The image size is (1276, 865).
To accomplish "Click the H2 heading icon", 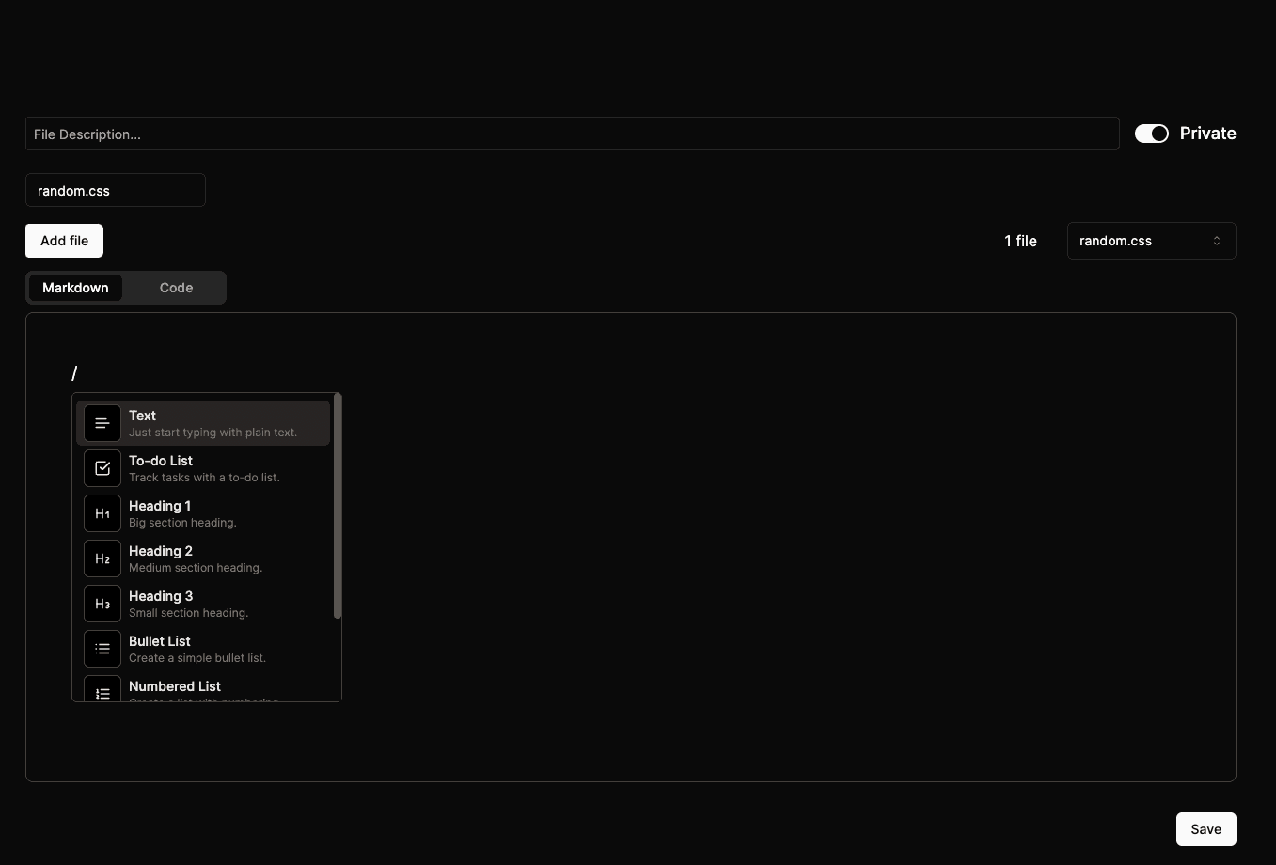I will click(102, 558).
